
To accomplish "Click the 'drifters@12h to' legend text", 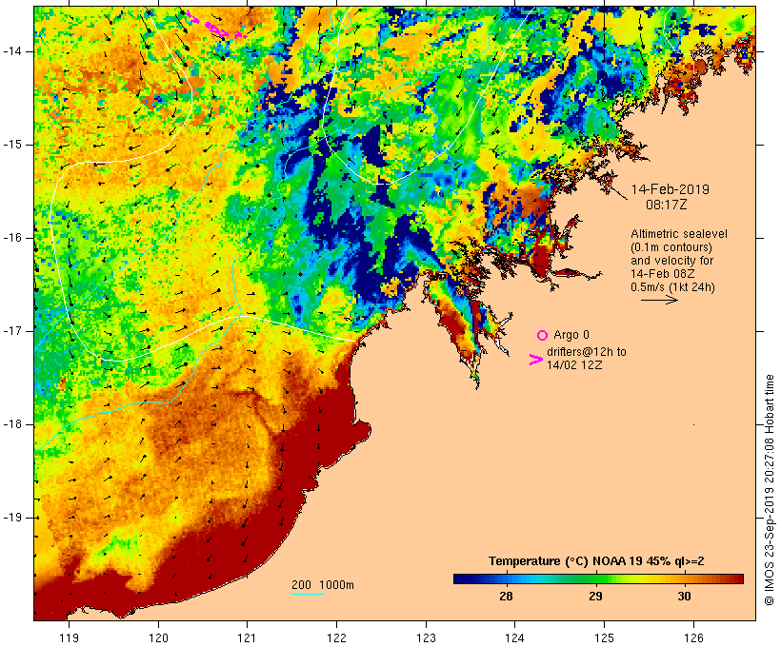I will (587, 352).
